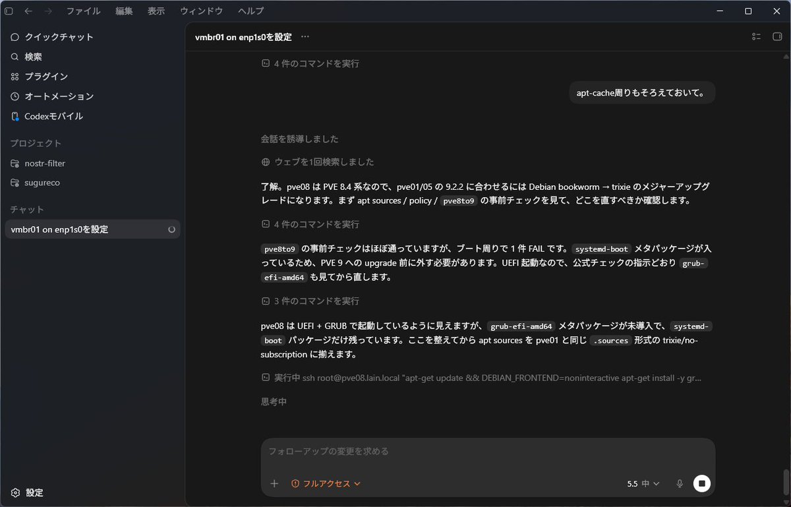Click the 会話を誘導しました label

tap(300, 139)
